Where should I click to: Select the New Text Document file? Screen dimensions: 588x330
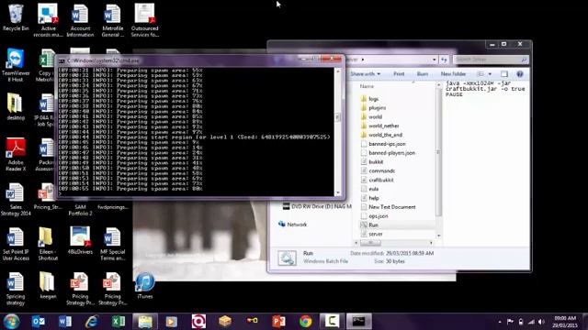388,207
